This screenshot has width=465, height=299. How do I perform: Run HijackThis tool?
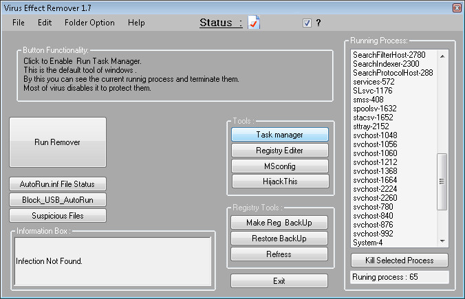click(x=280, y=181)
